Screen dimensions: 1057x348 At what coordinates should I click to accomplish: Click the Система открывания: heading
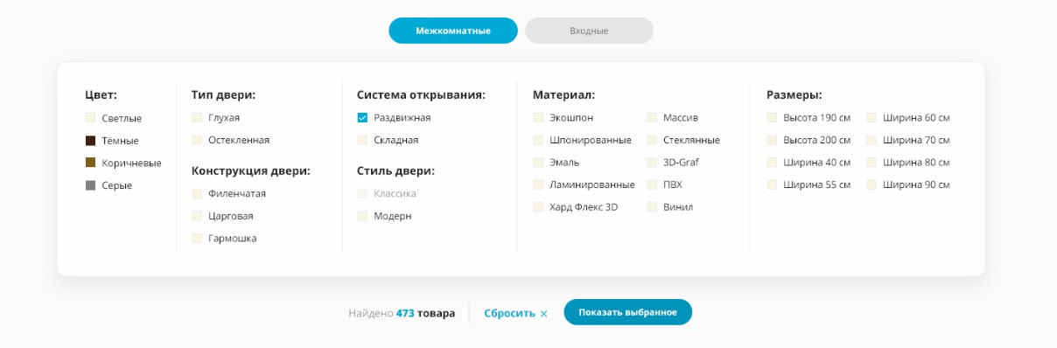point(421,94)
